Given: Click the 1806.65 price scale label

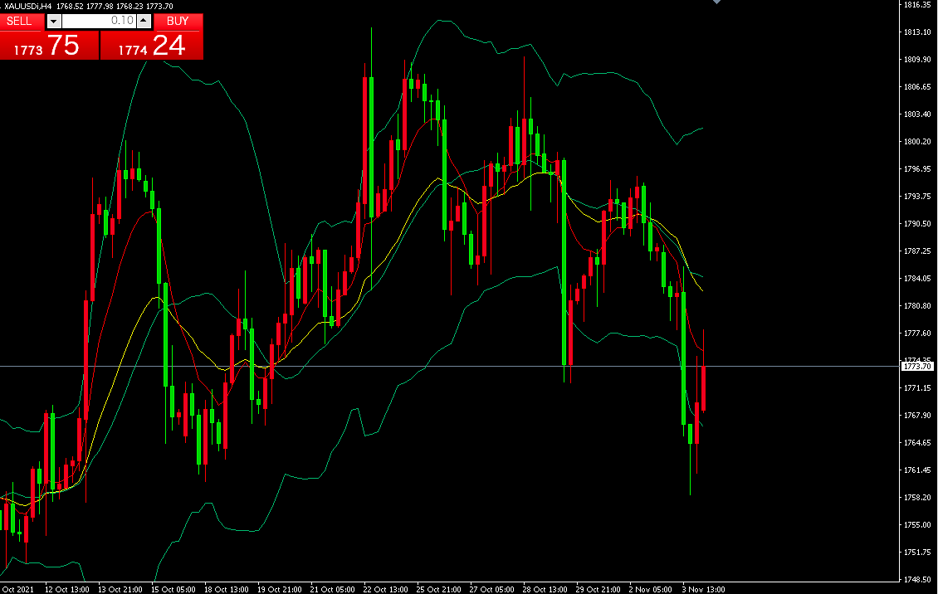Looking at the screenshot, I should 917,87.
